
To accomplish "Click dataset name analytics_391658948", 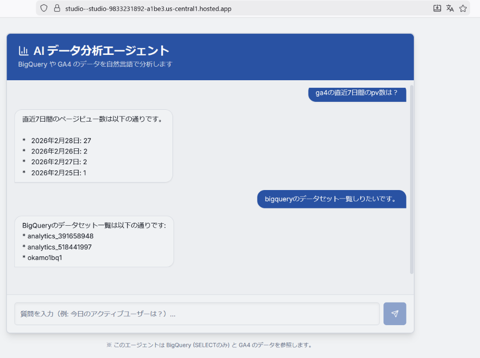I will pos(60,236).
